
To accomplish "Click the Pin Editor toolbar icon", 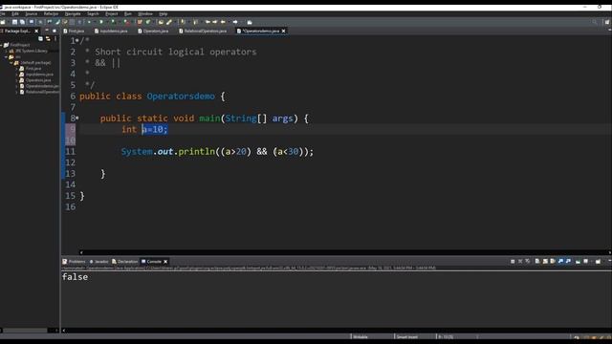I will [x=250, y=22].
